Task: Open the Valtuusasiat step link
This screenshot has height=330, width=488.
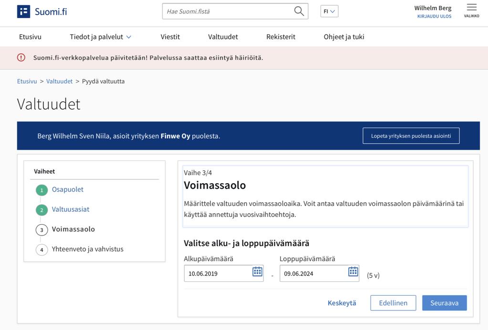Action: point(70,209)
